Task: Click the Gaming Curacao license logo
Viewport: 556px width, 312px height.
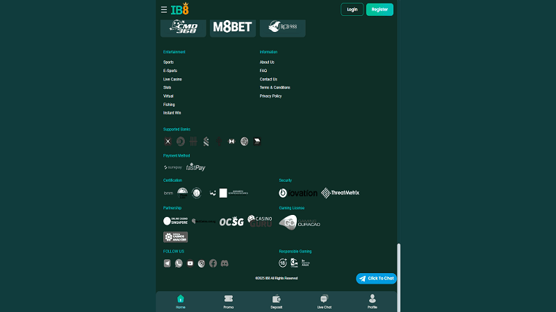Action: [300, 222]
